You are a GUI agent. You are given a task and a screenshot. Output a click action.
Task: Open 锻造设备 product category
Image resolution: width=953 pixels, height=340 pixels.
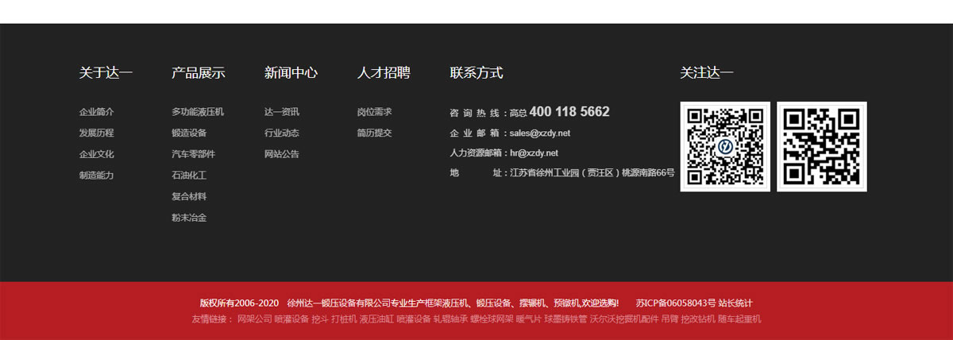[189, 133]
